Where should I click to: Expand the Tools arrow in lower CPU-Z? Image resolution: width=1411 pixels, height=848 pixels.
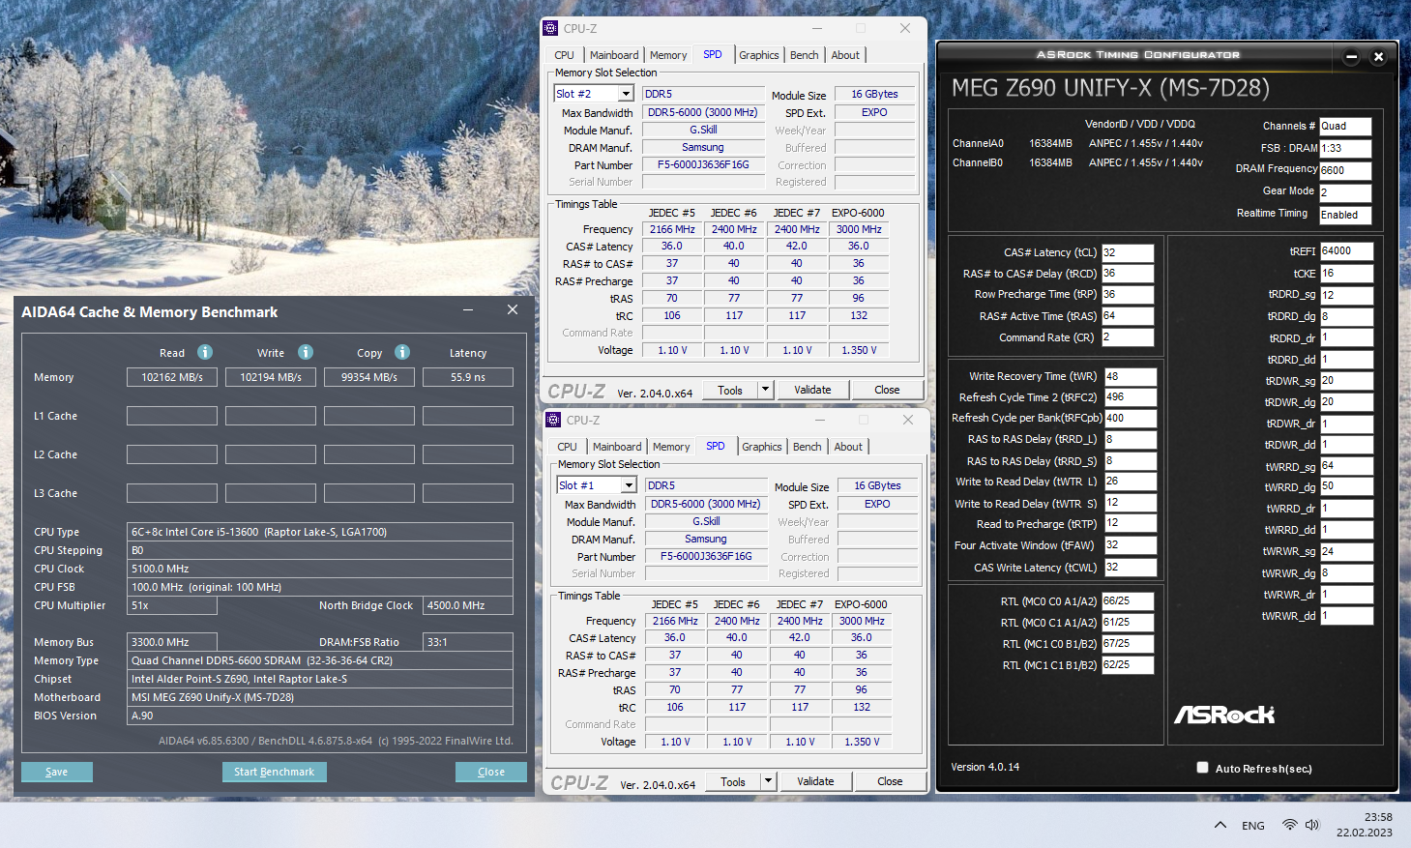768,781
